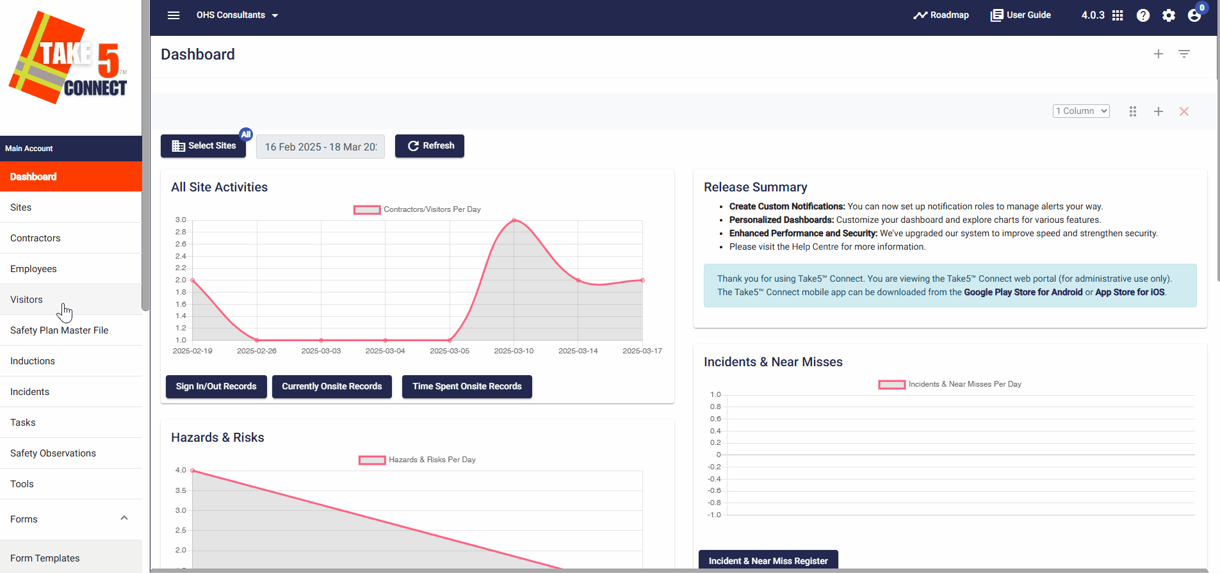
Task: Open Contractors in sidebar
Action: (71, 238)
